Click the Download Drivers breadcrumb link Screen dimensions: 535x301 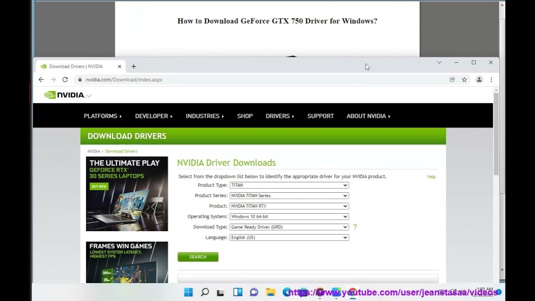coord(121,151)
